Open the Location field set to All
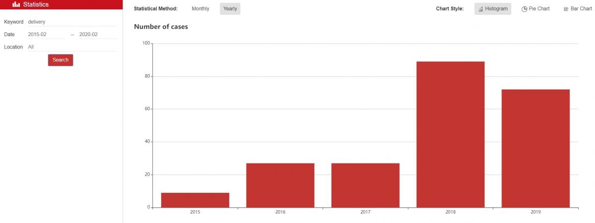595x223 pixels. tap(72, 47)
